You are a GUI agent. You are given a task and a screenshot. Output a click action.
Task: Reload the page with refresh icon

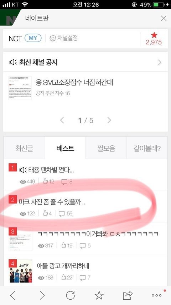click(70, 295)
